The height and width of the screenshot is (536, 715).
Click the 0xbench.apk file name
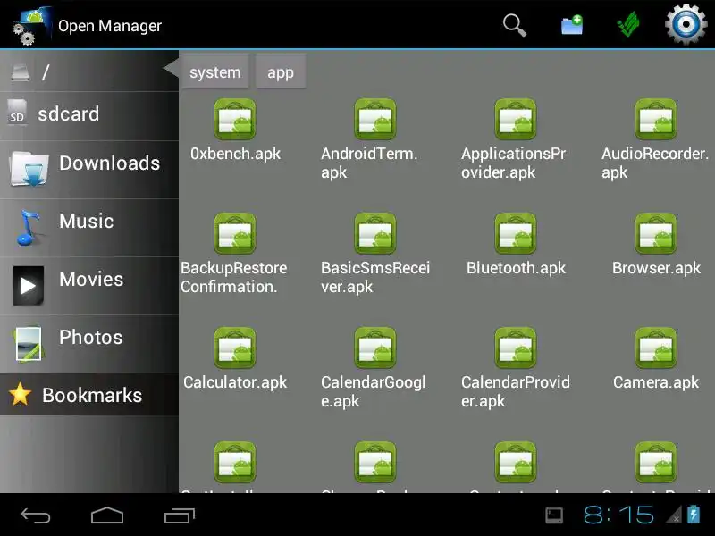click(235, 154)
